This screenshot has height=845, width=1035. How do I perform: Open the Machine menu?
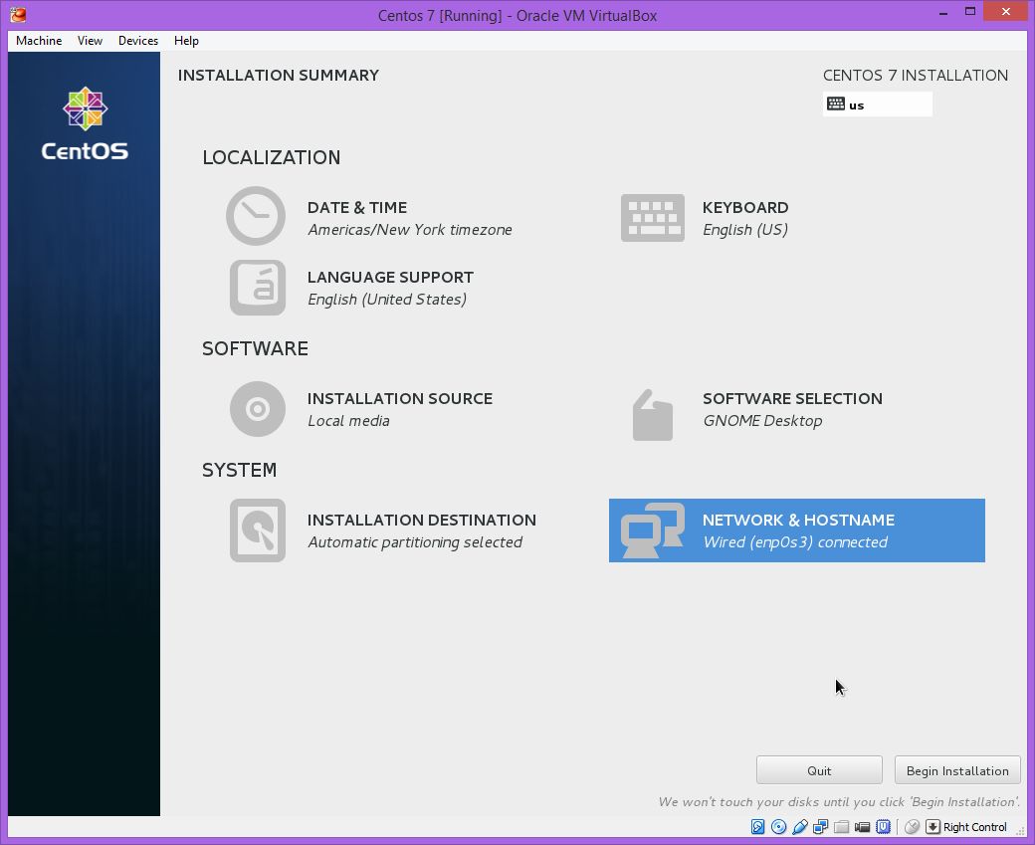pyautogui.click(x=39, y=40)
